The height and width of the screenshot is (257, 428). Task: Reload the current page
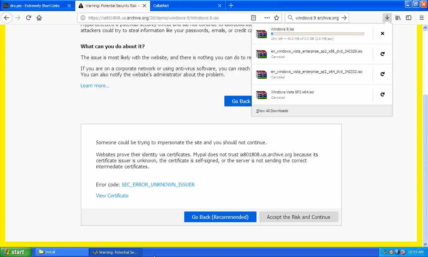28,18
